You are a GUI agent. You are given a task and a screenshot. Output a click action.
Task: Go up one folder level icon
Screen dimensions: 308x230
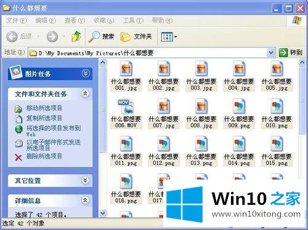coord(76,36)
